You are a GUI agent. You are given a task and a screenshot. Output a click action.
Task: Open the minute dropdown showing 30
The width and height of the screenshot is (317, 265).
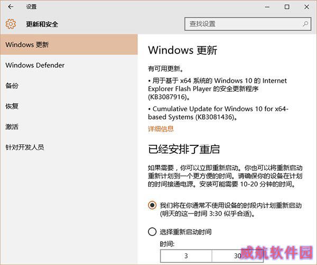[x=238, y=256]
